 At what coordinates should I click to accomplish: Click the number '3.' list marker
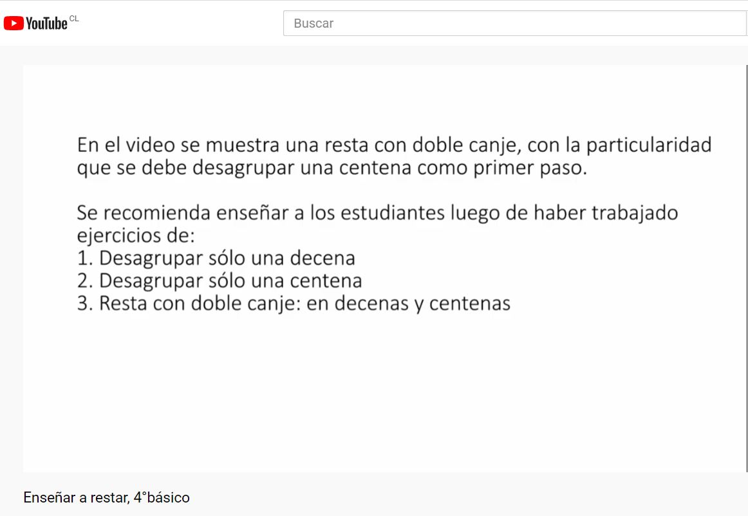pos(85,303)
